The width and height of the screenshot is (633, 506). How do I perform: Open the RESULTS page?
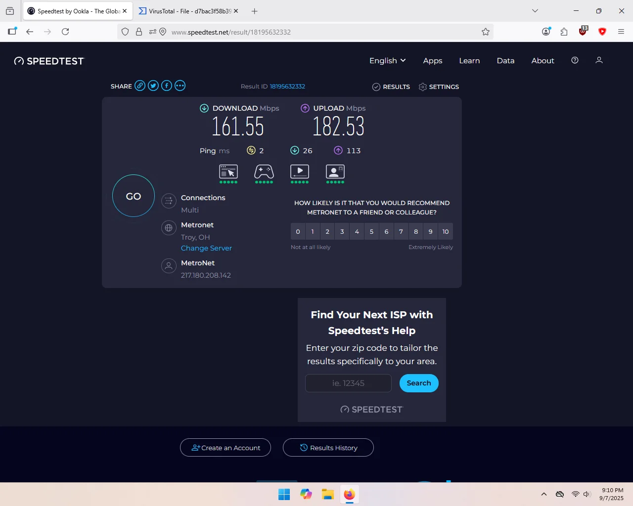click(x=391, y=87)
